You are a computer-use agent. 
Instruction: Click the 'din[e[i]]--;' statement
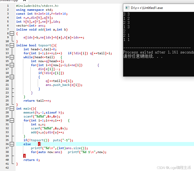[49, 69]
